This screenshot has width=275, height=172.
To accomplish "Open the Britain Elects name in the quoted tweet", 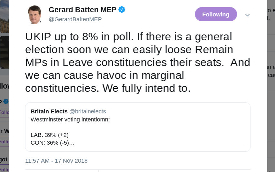I will [x=49, y=111].
